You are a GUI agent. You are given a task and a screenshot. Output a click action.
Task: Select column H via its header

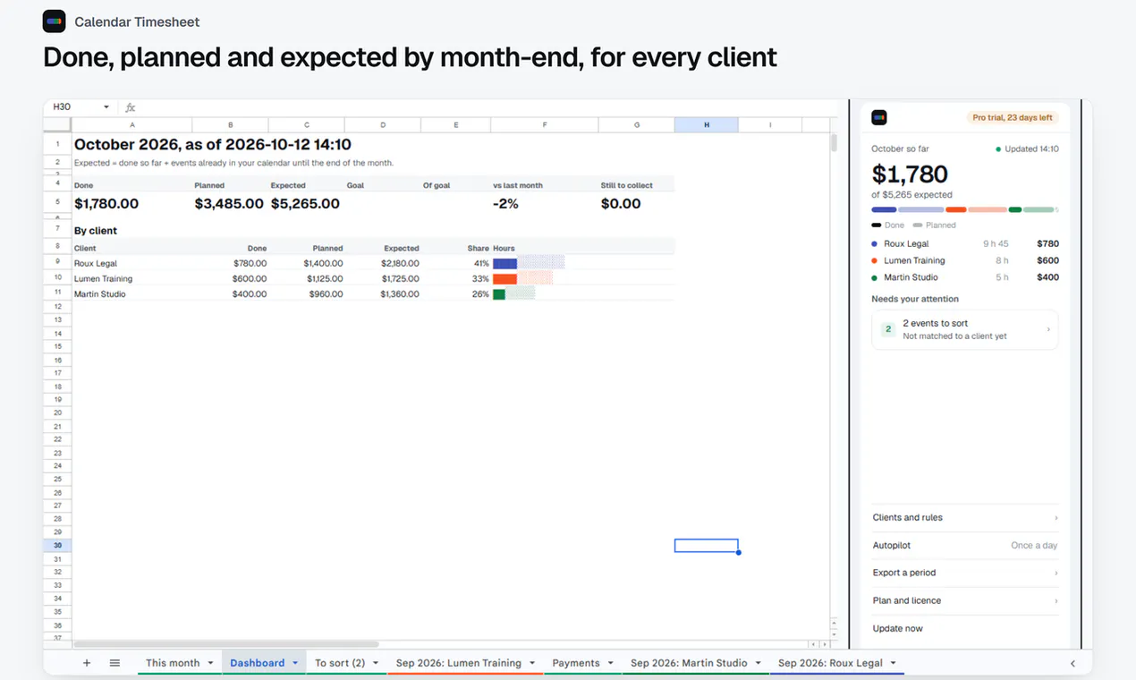[x=706, y=125]
